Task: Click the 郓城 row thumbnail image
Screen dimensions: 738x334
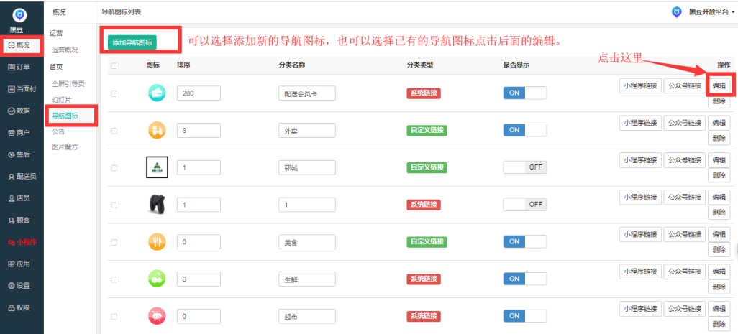Action: (x=157, y=167)
